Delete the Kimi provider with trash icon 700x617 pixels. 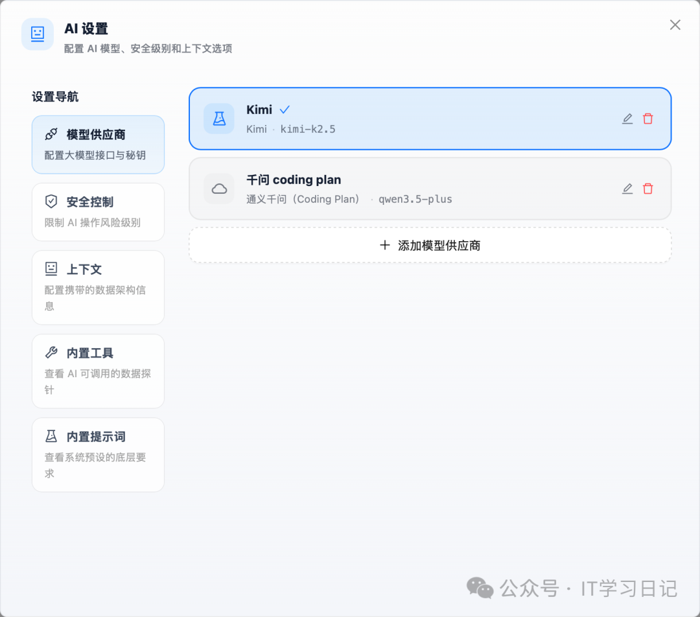[x=647, y=119]
